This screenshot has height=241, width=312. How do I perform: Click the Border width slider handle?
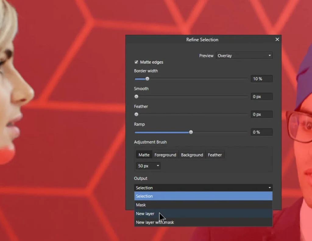[147, 79]
